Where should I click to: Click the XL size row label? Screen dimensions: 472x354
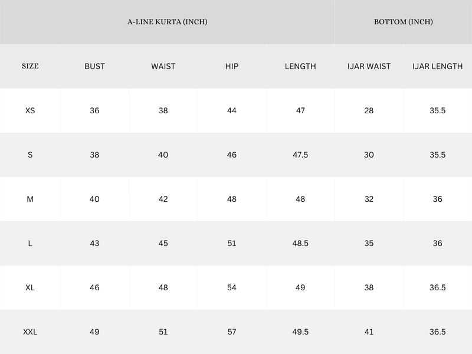pyautogui.click(x=30, y=287)
